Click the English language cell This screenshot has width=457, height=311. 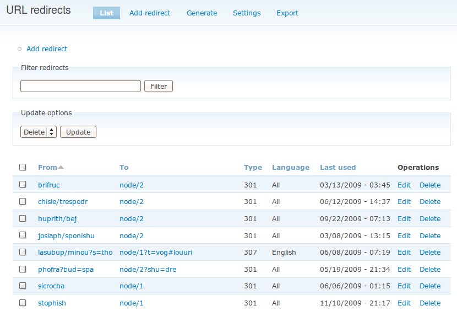click(284, 253)
